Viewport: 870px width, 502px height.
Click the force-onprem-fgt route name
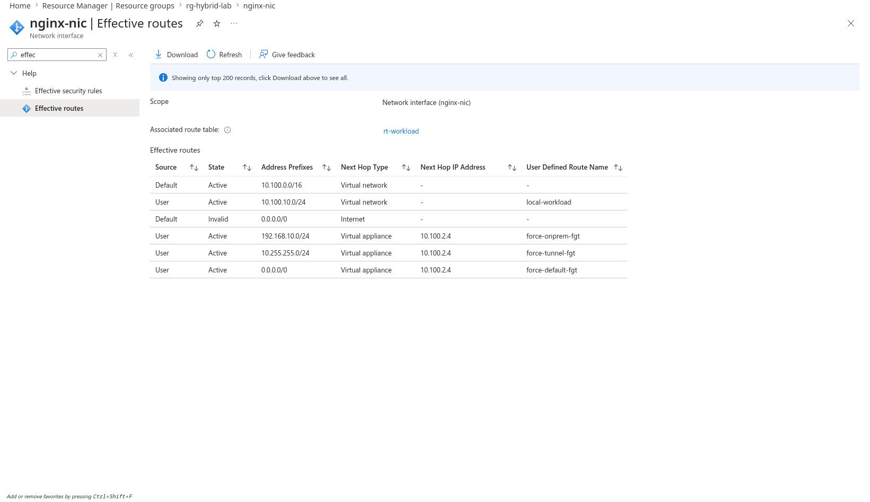coord(553,236)
